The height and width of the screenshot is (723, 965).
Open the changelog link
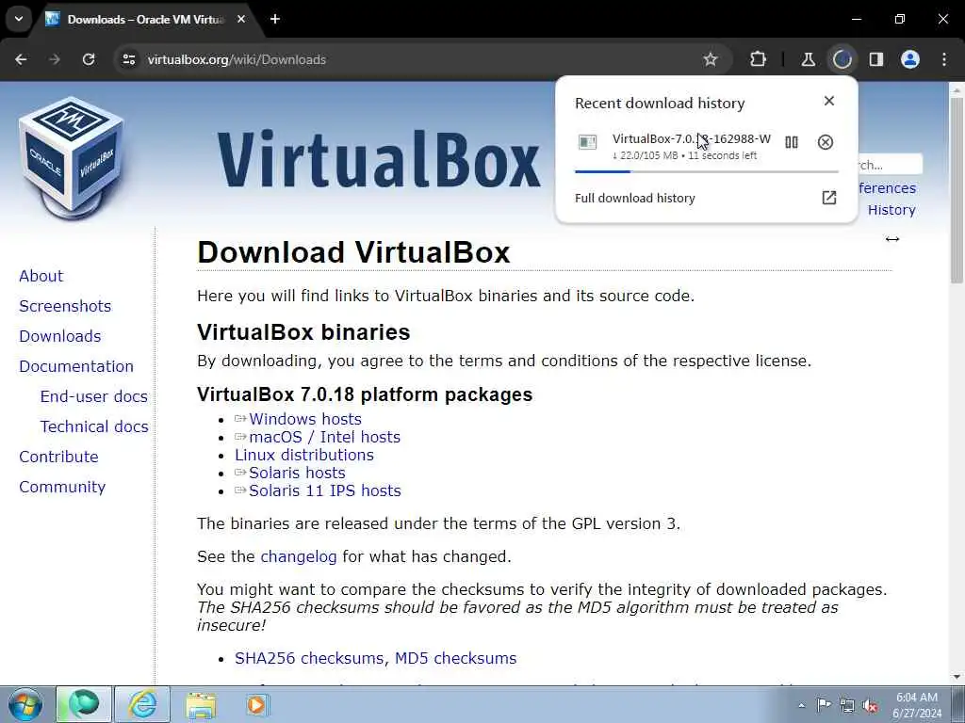[x=299, y=556]
